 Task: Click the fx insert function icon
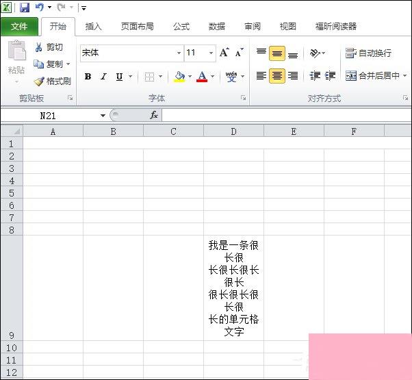click(154, 115)
